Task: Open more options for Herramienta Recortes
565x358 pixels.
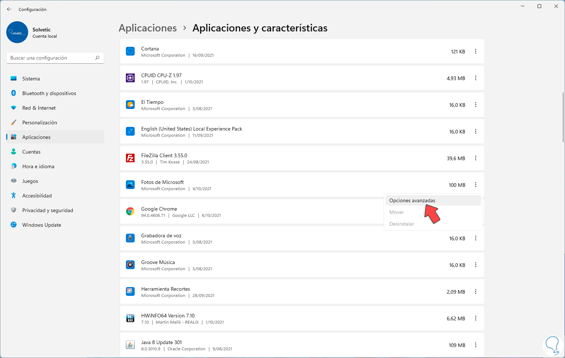Action: click(476, 292)
